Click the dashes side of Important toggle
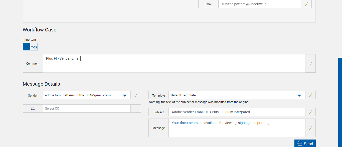Image resolution: width=342 pixels, height=147 pixels. (x=27, y=47)
